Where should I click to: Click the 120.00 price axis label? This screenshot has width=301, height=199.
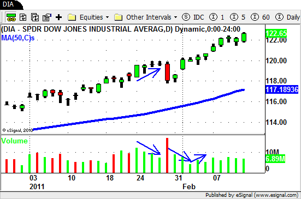point(276,61)
